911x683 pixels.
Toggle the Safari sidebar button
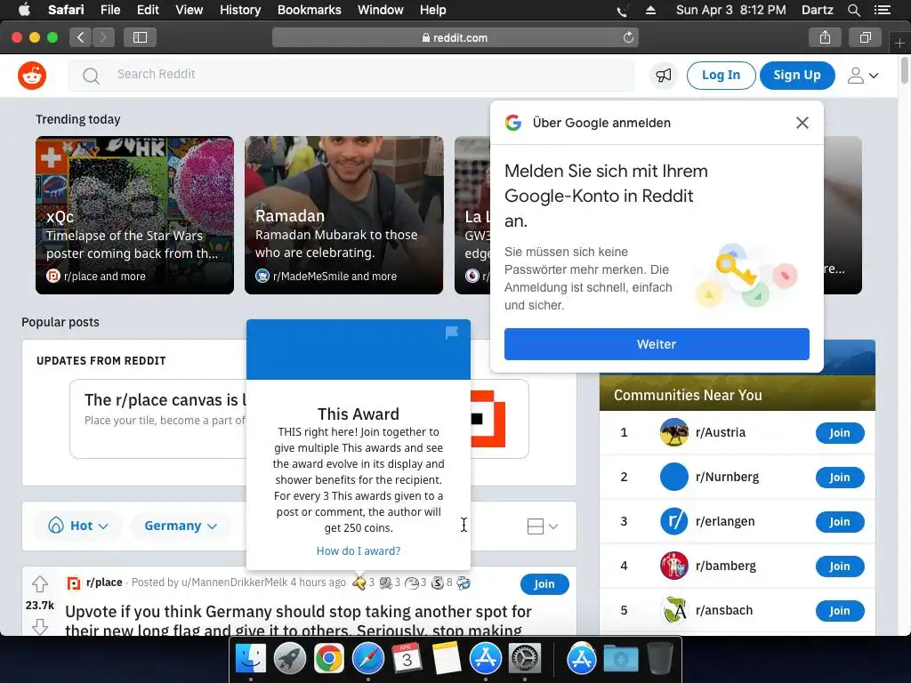click(140, 37)
